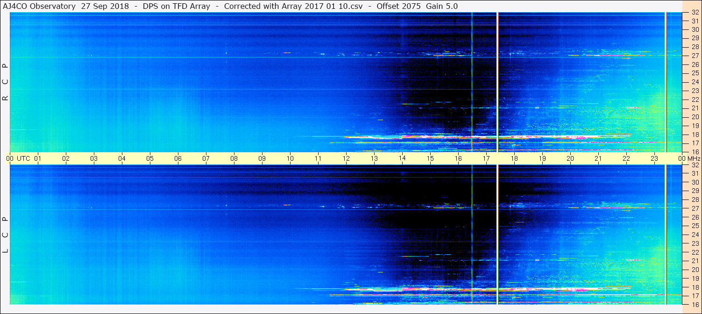Click white vertical line after 17 UTC, RCP
The width and height of the screenshot is (702, 314).
pos(498,82)
